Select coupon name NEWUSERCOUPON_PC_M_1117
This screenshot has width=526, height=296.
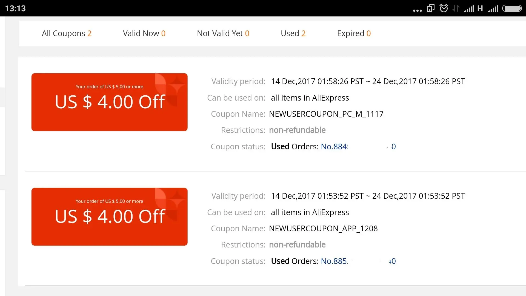click(326, 114)
